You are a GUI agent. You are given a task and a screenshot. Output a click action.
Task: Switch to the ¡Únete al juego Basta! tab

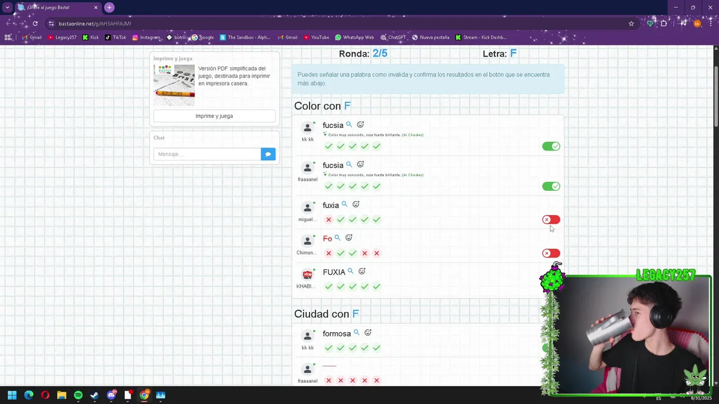[56, 7]
